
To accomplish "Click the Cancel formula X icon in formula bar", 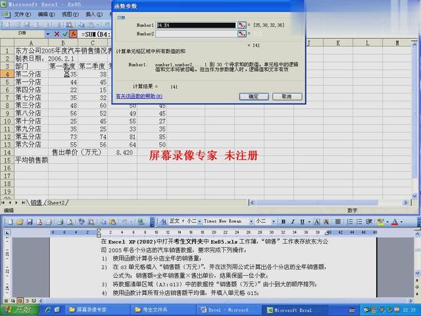I will pyautogui.click(x=57, y=34).
